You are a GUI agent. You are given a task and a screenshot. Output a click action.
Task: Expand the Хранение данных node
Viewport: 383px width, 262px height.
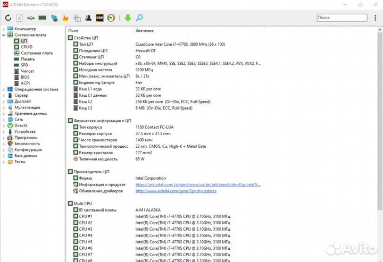[3, 114]
